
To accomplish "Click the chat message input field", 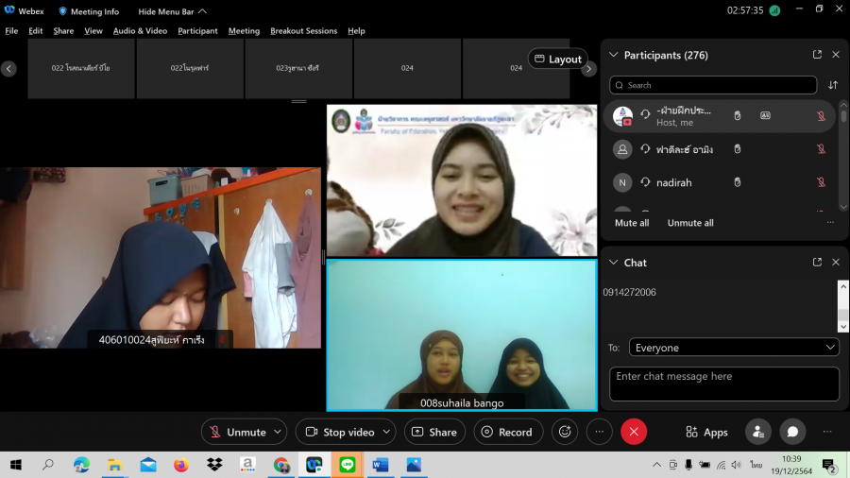I will (x=723, y=384).
